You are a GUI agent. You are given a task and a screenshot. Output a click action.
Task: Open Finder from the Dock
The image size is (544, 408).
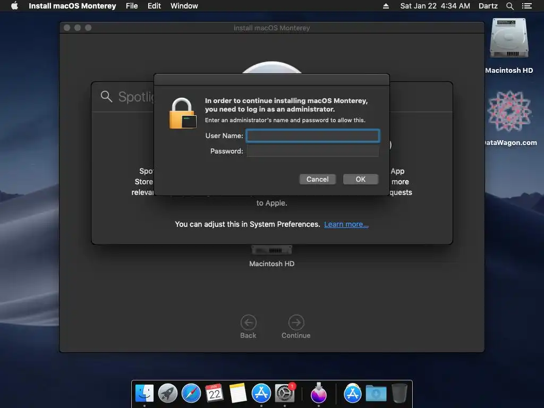point(144,394)
